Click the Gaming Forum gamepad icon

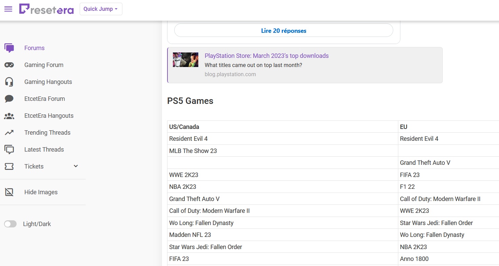(9, 65)
